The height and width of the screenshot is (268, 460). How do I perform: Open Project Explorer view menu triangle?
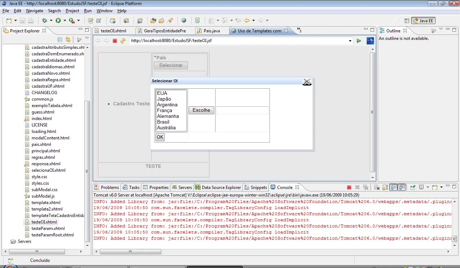click(87, 38)
